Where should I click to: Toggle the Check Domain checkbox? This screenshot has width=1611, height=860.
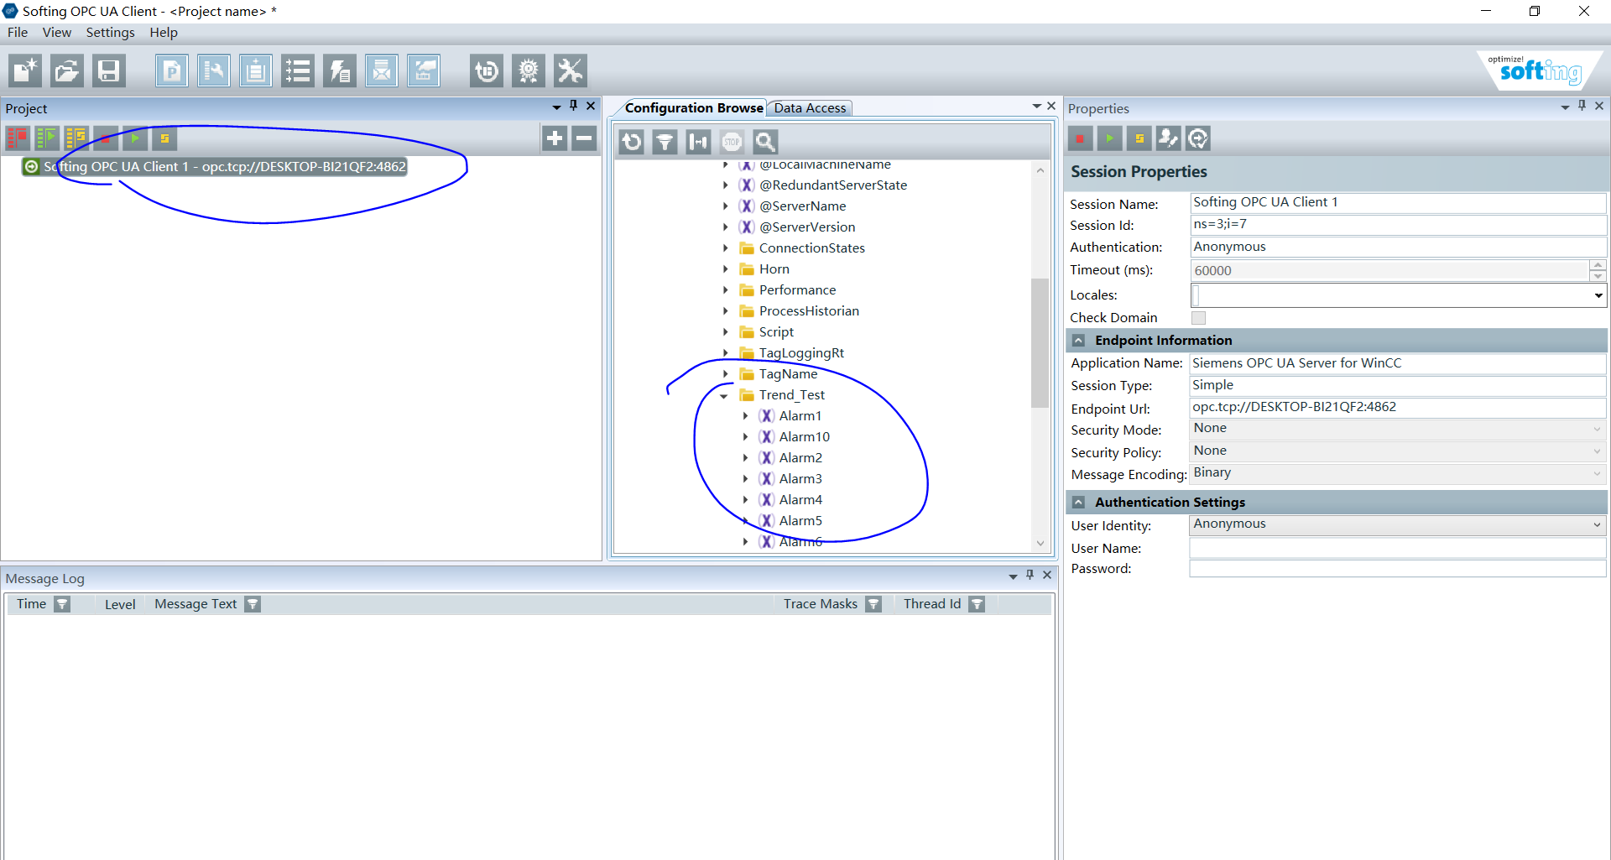click(x=1198, y=318)
